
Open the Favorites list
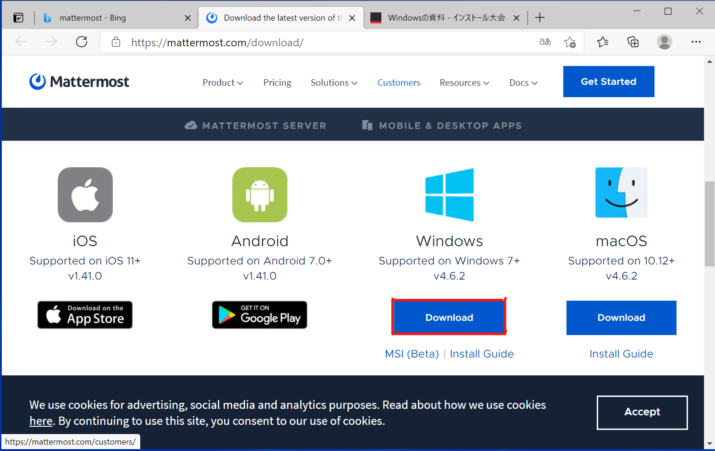click(x=603, y=42)
